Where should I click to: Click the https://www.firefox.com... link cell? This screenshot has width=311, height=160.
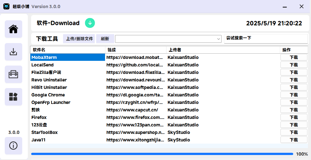tap(136, 117)
